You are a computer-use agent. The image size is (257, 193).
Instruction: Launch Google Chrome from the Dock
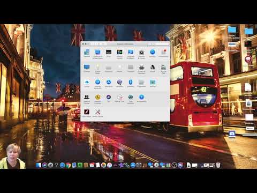68,165
